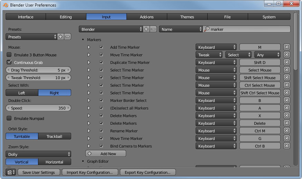
Task: Open the Tweak event type dropdown
Action: (x=209, y=55)
